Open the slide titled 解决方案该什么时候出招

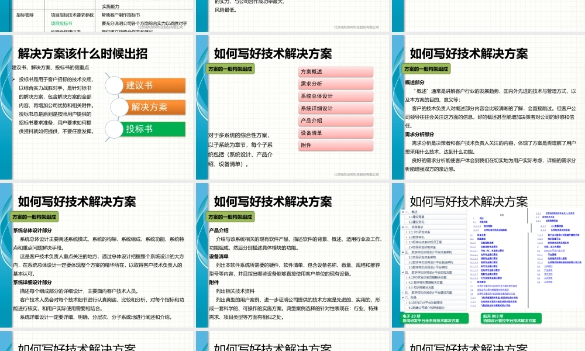tap(97, 107)
